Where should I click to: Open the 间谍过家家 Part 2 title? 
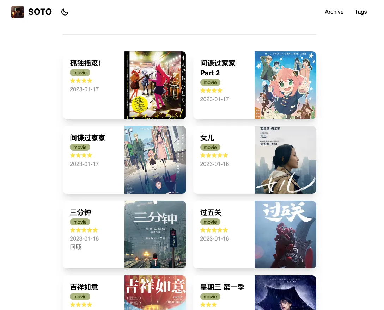[217, 68]
